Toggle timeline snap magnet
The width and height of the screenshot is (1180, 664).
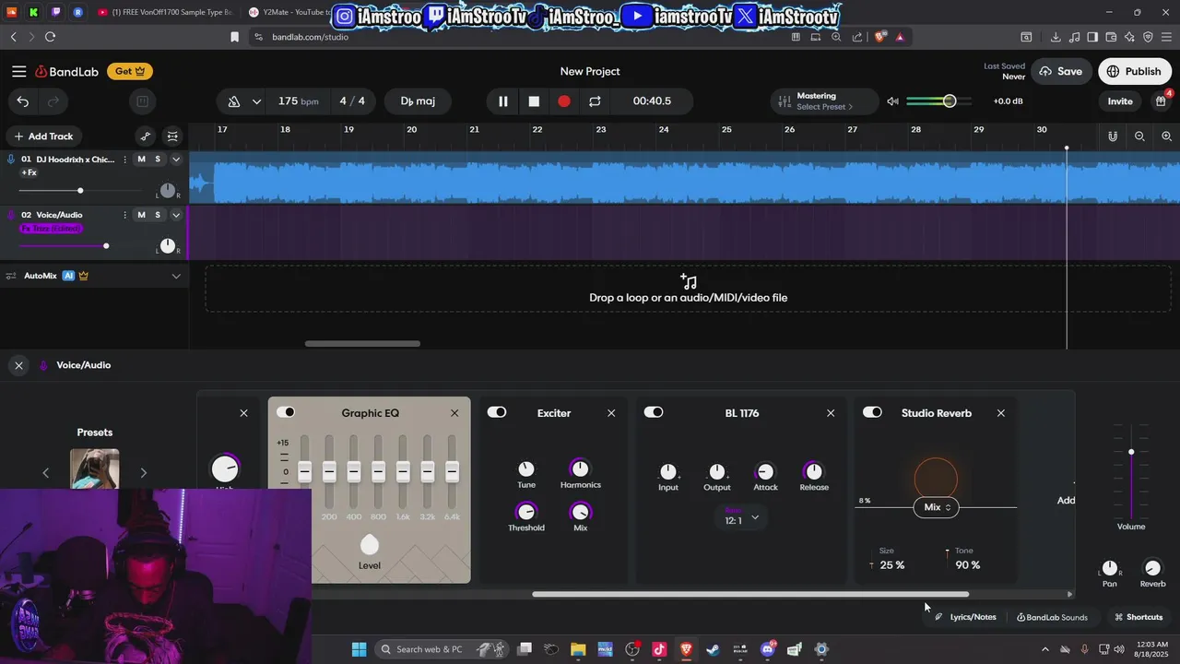[x=1113, y=136]
